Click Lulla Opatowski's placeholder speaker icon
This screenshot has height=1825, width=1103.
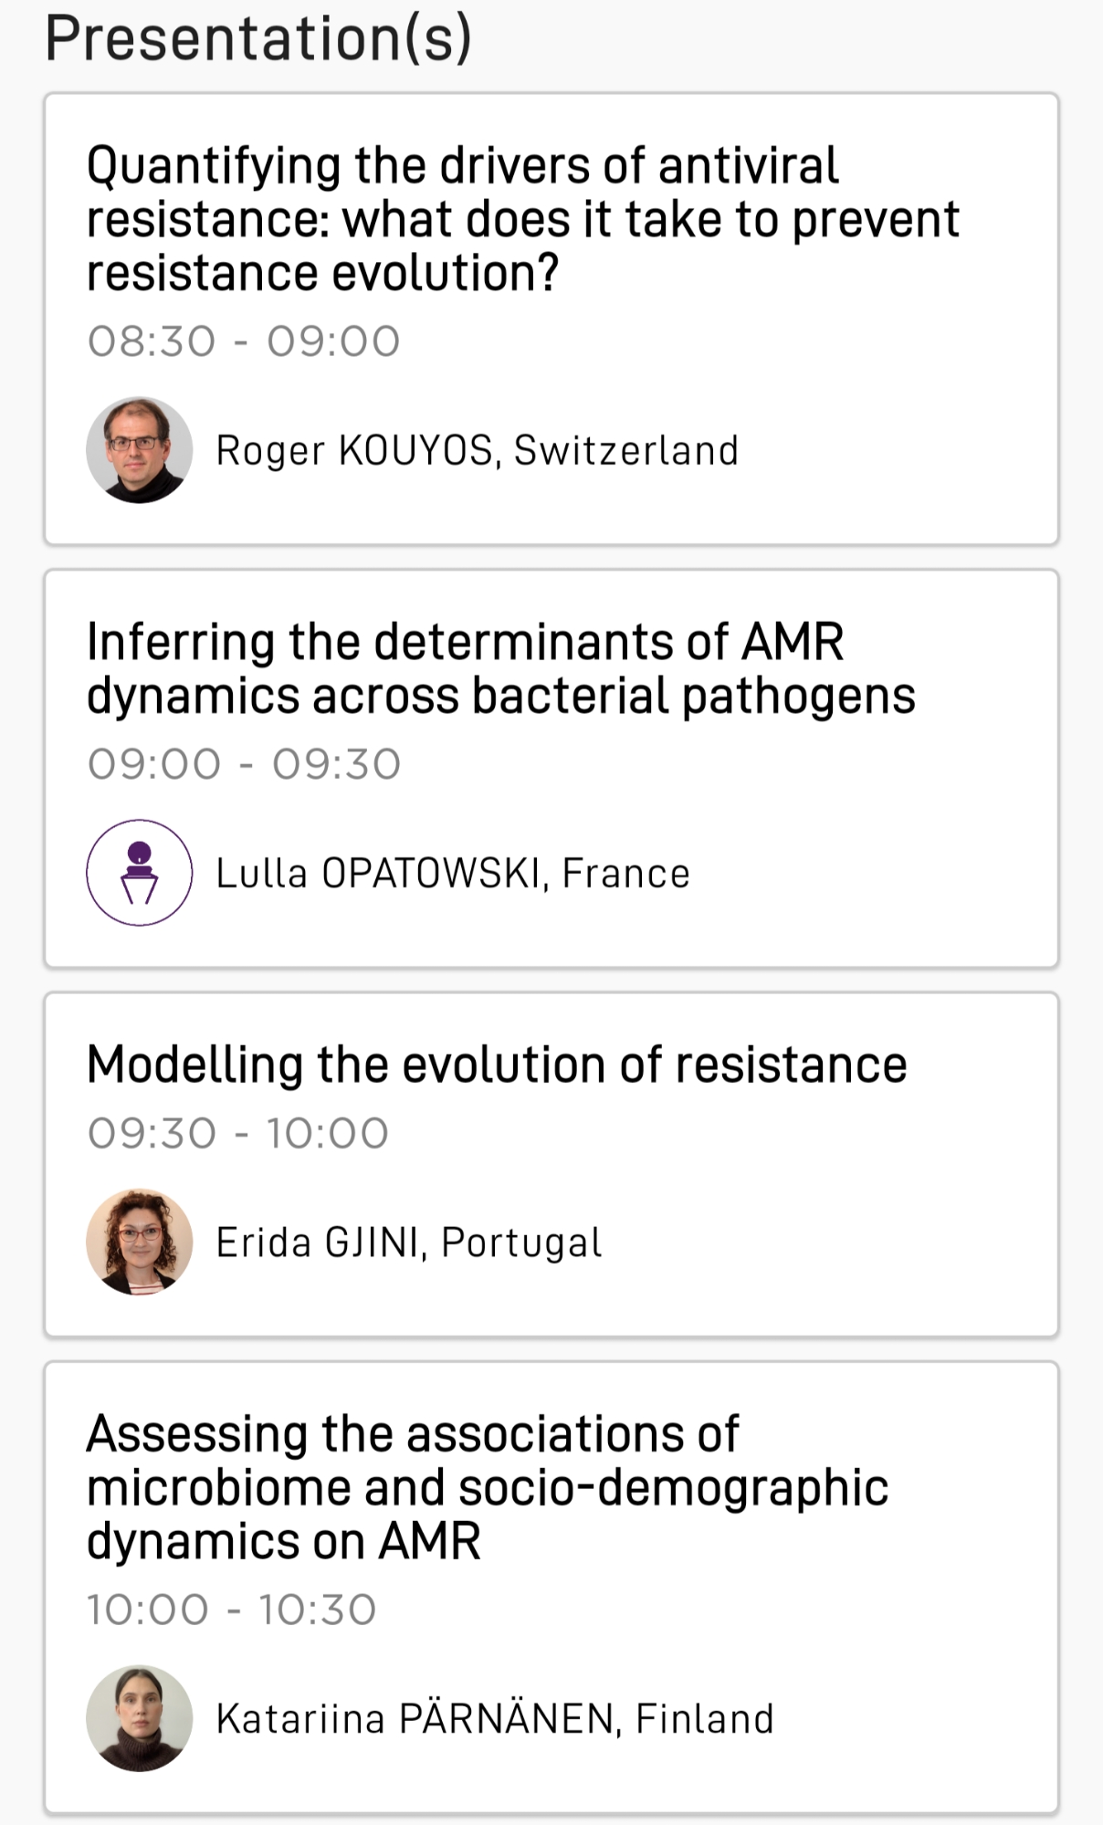coord(140,873)
